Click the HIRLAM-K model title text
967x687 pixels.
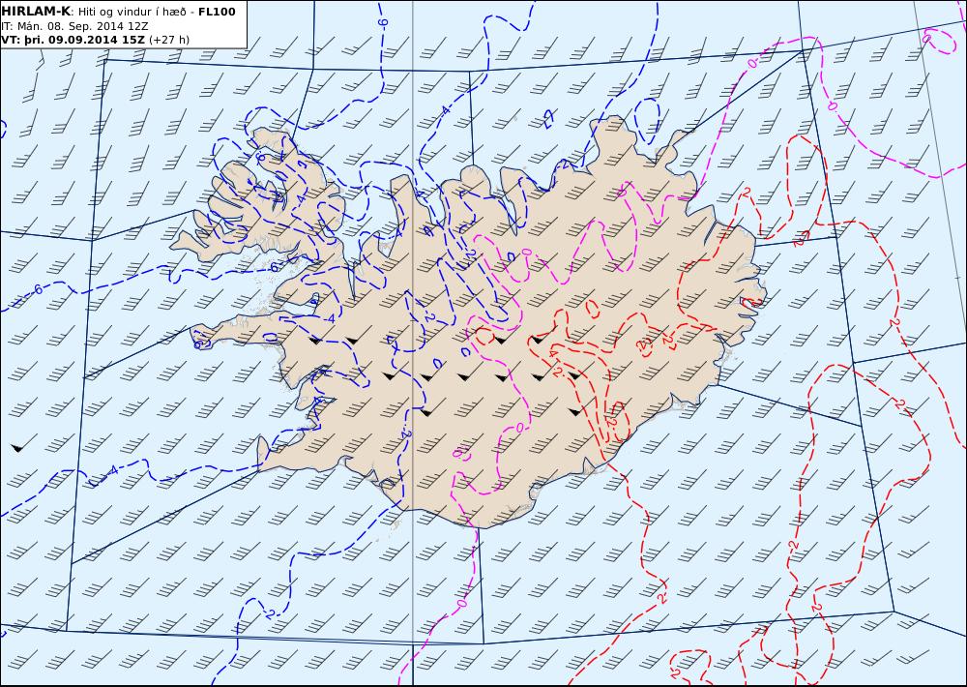tap(37, 12)
